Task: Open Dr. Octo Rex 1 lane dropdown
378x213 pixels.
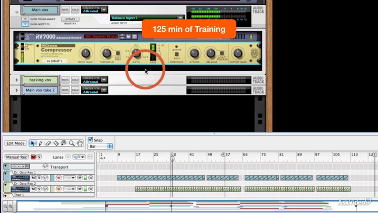Action: click(x=69, y=178)
